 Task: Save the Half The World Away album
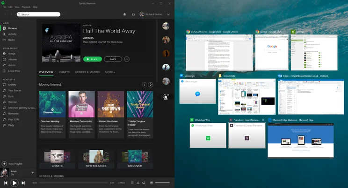(x=113, y=59)
